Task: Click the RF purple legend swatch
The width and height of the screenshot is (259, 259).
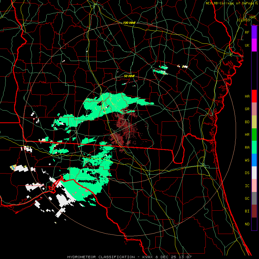Action: point(254,32)
